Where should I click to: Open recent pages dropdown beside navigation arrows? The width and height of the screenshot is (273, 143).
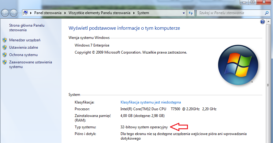pos(20,13)
